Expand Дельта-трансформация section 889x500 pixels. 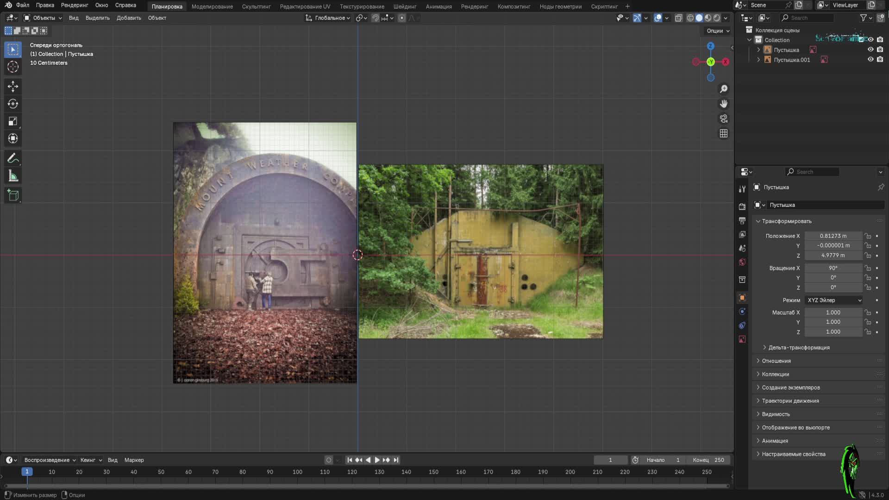pos(799,347)
